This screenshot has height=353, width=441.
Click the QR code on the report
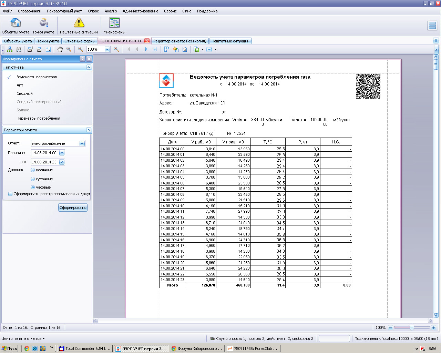click(x=368, y=86)
